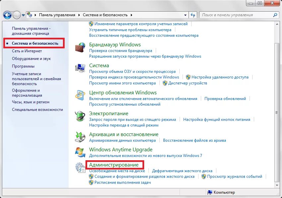Image resolution: width=282 pixels, height=198 pixels.
Task: Open Устранить типичные проблемы компьютера
Action: coord(130,30)
